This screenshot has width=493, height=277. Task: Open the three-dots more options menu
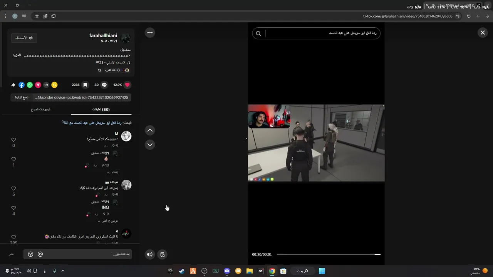(x=150, y=33)
